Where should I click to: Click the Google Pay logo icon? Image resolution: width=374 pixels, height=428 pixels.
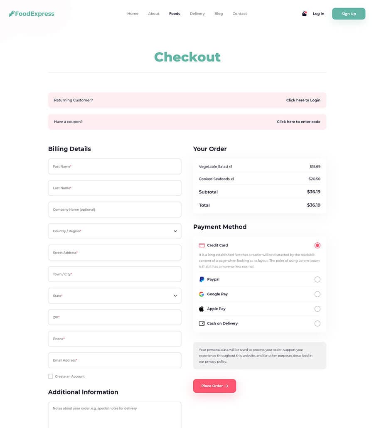point(202,294)
